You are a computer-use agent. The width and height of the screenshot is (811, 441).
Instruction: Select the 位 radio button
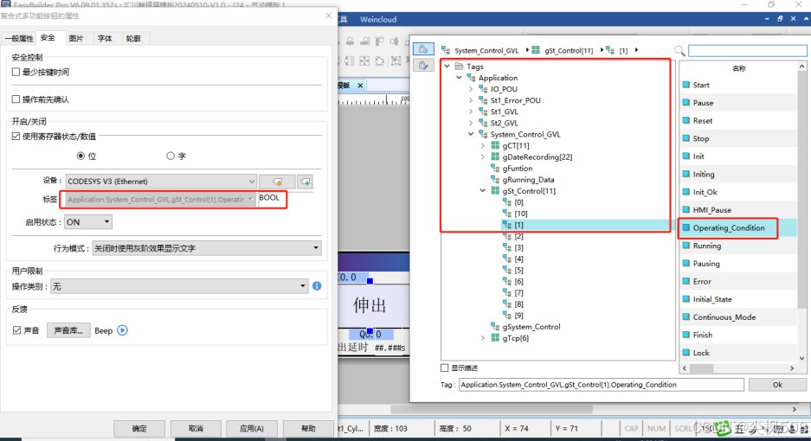80,156
